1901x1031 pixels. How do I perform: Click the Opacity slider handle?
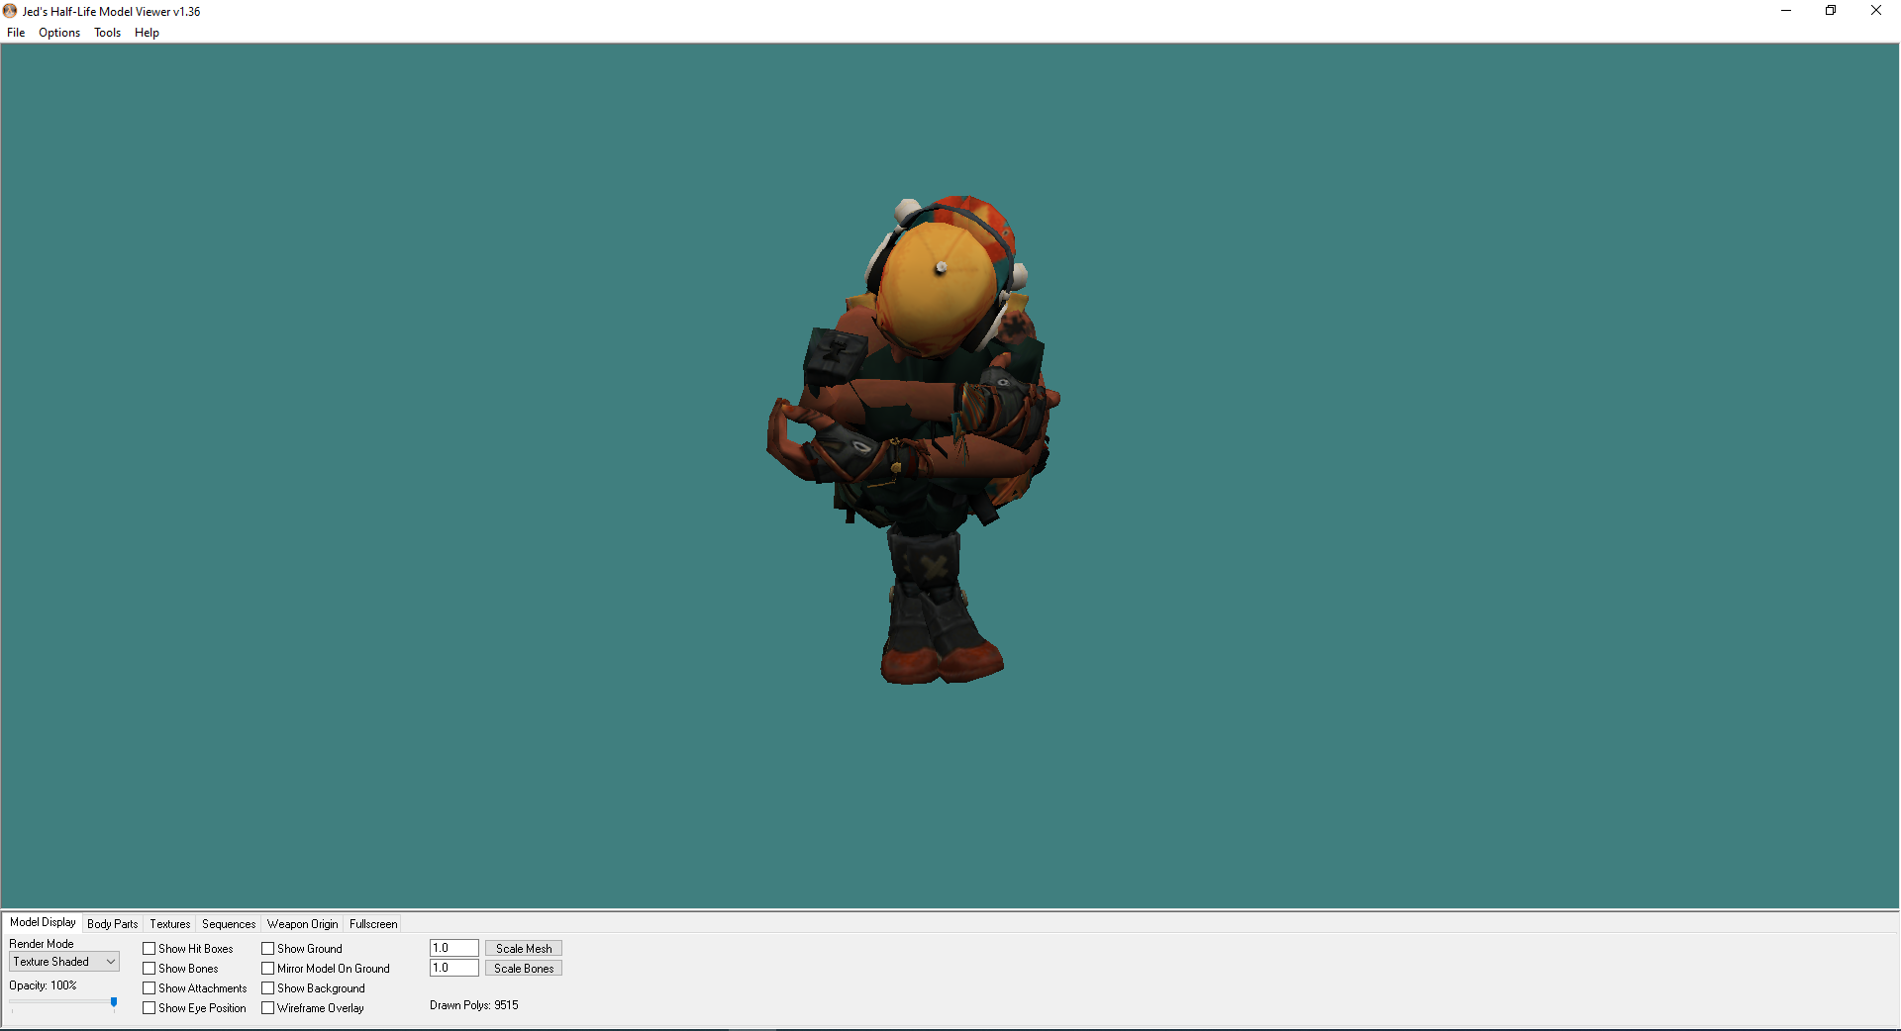[114, 1003]
